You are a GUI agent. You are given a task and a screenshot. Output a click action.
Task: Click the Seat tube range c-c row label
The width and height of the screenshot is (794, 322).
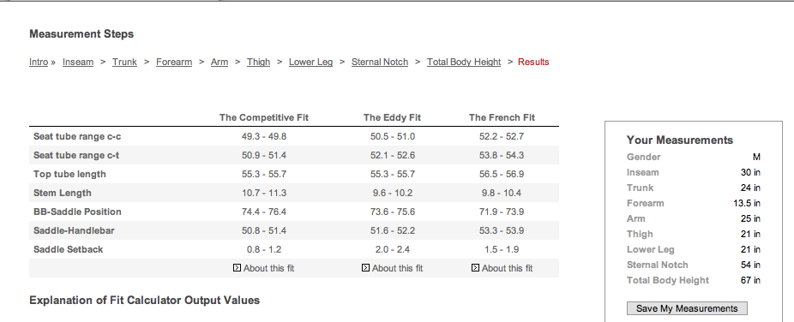pos(77,136)
